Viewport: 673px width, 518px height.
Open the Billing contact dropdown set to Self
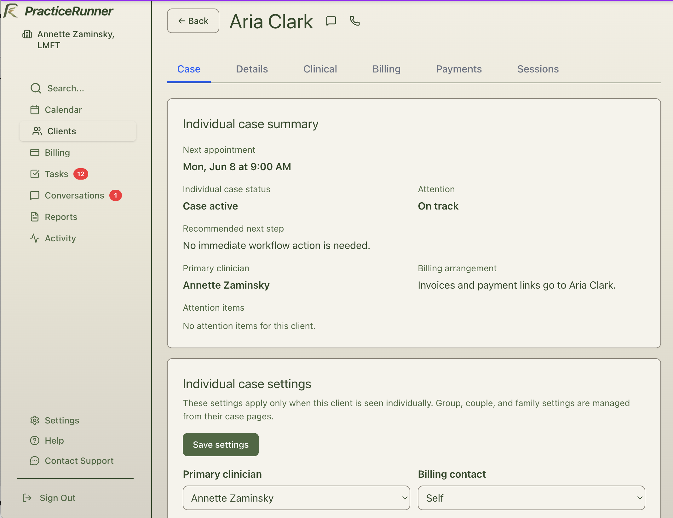point(531,498)
